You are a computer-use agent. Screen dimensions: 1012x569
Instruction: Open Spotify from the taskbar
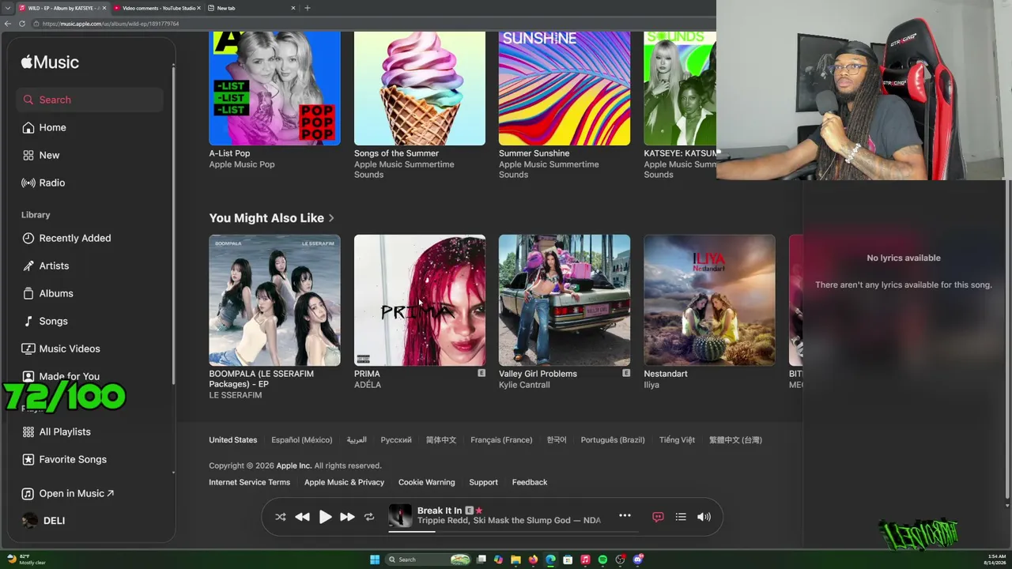tap(602, 560)
